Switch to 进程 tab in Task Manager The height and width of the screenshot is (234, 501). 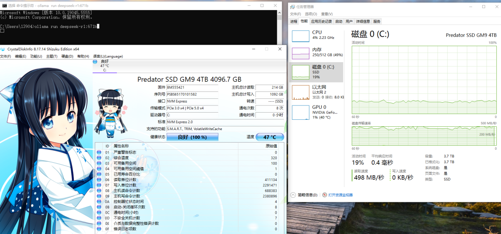[294, 21]
